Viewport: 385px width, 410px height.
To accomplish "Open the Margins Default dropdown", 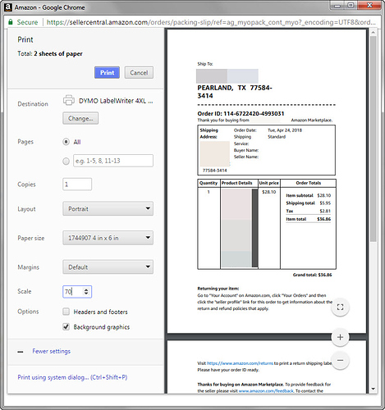I will (x=108, y=266).
